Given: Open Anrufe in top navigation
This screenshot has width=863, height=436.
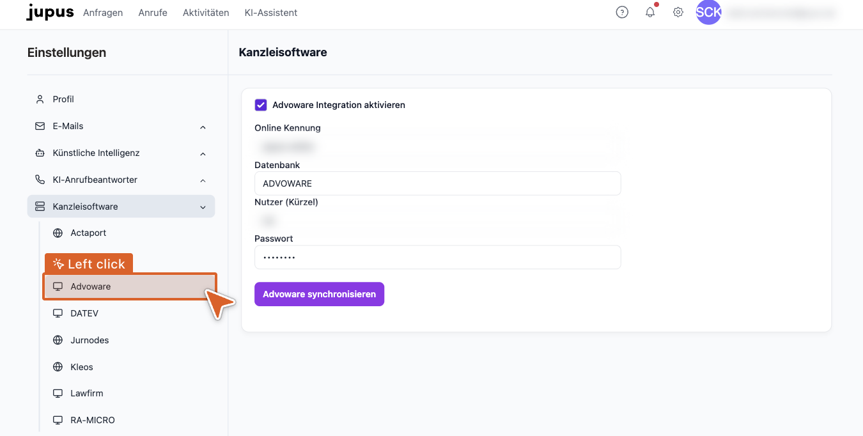Looking at the screenshot, I should click(x=153, y=13).
